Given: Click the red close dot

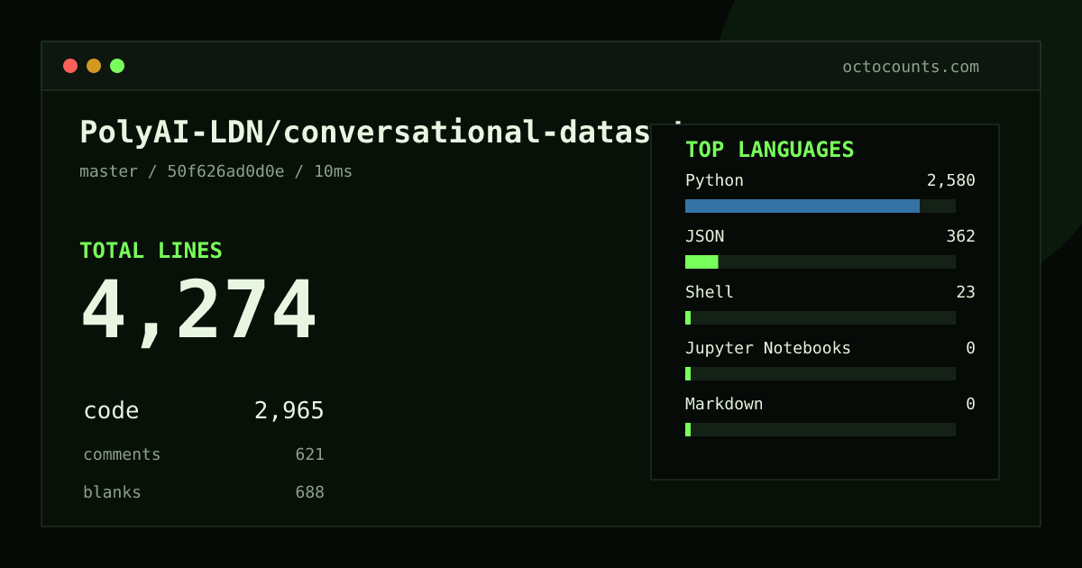Looking at the screenshot, I should point(70,66).
